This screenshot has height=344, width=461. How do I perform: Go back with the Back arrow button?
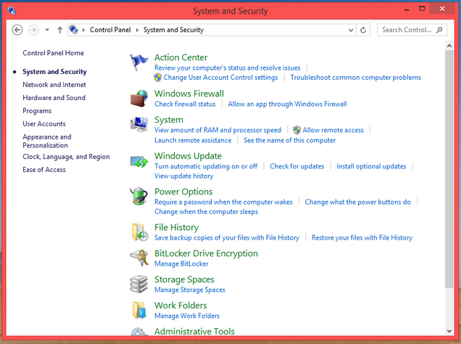[x=17, y=30]
